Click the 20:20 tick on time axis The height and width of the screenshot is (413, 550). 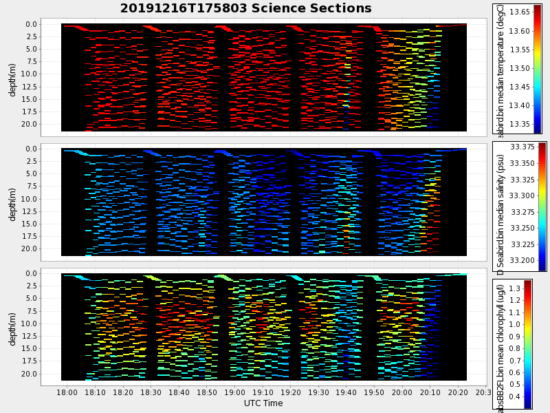point(458,392)
